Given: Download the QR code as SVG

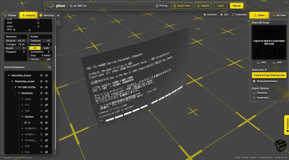Looking at the screenshot, I should (x=277, y=62).
